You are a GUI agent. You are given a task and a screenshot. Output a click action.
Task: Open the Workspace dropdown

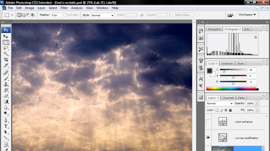[x=247, y=15]
